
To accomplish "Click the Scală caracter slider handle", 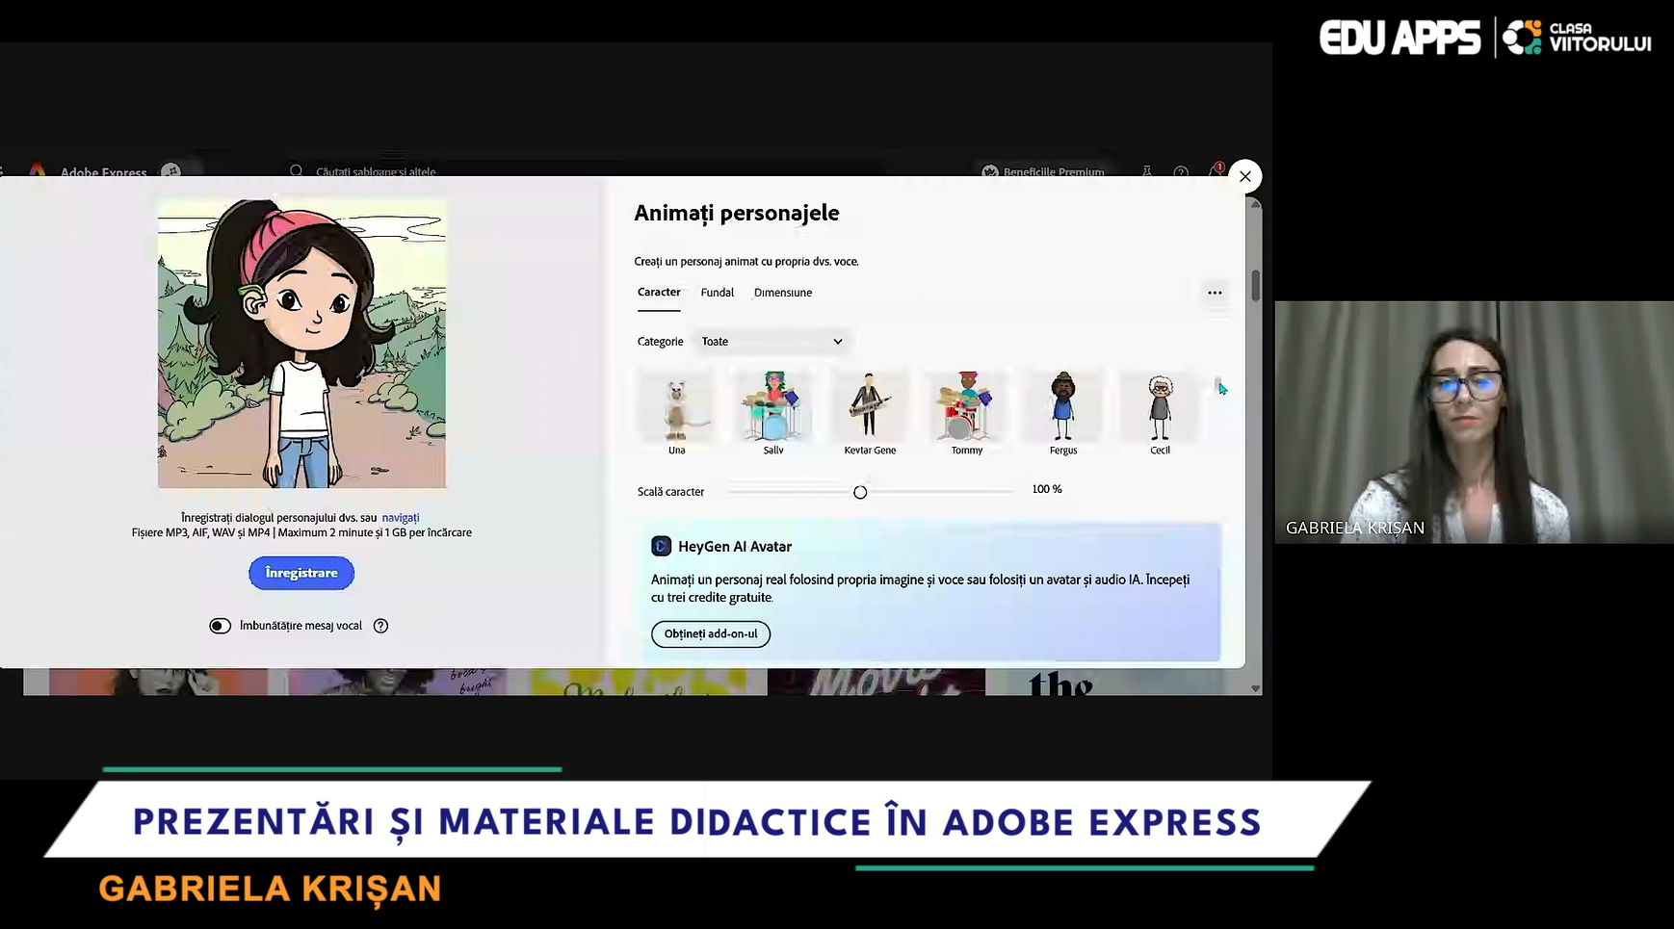I will point(860,492).
